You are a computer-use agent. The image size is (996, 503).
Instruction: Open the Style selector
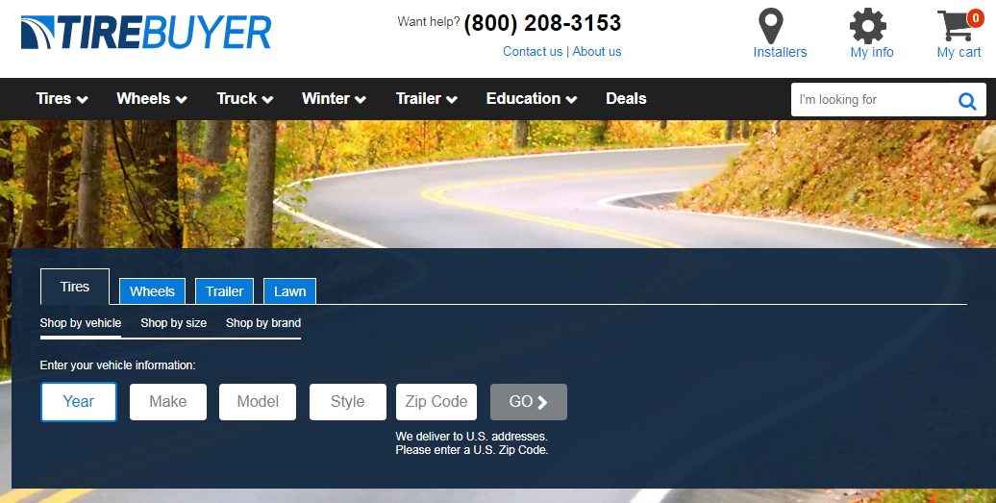click(347, 401)
